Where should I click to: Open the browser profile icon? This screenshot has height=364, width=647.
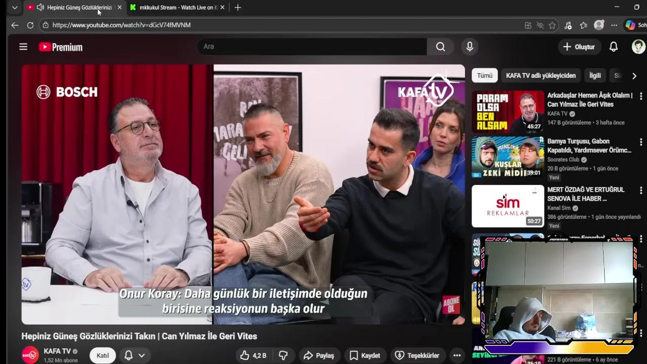click(599, 25)
